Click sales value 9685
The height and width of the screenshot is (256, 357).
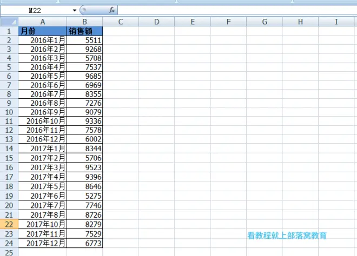[85, 76]
